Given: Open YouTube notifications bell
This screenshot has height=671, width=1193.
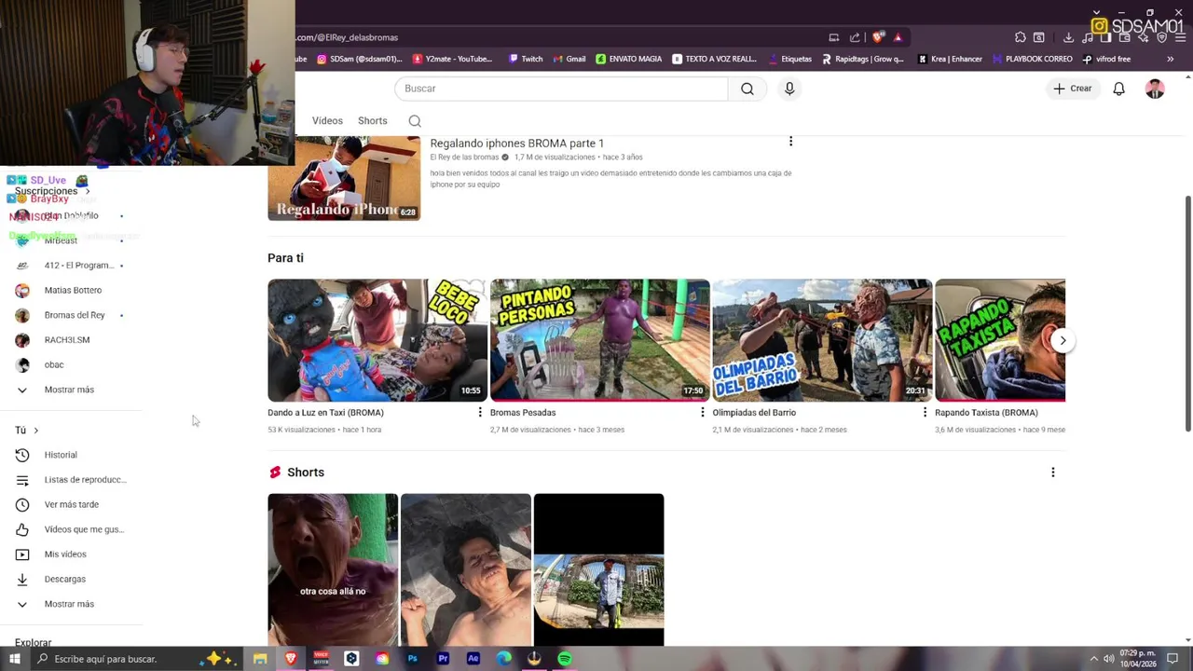Looking at the screenshot, I should 1118,89.
